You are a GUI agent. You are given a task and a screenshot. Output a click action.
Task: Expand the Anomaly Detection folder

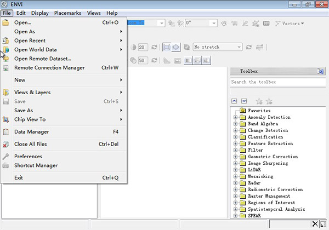pos(235,117)
